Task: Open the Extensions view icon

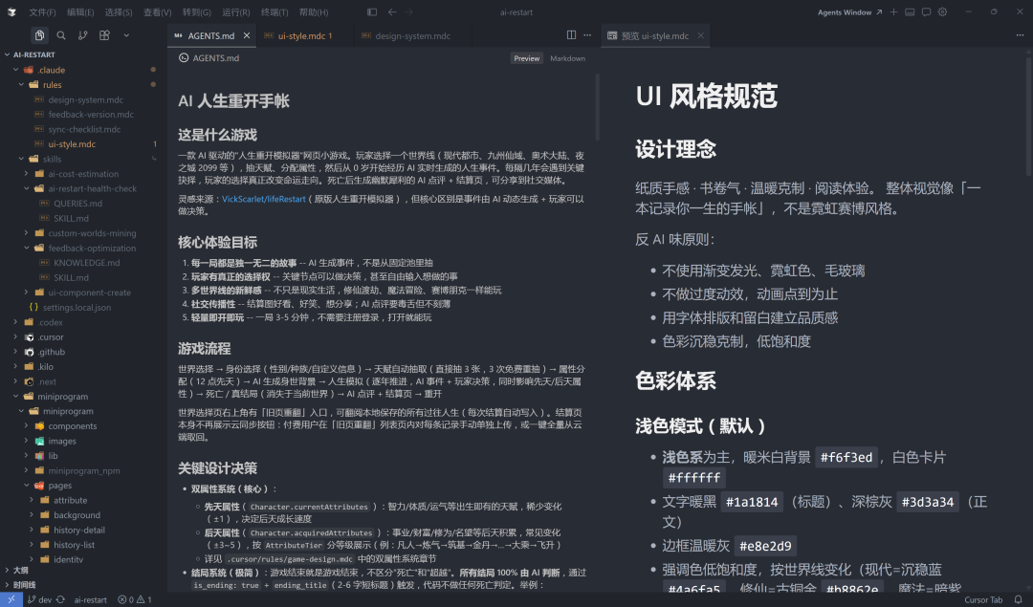Action: (x=104, y=35)
